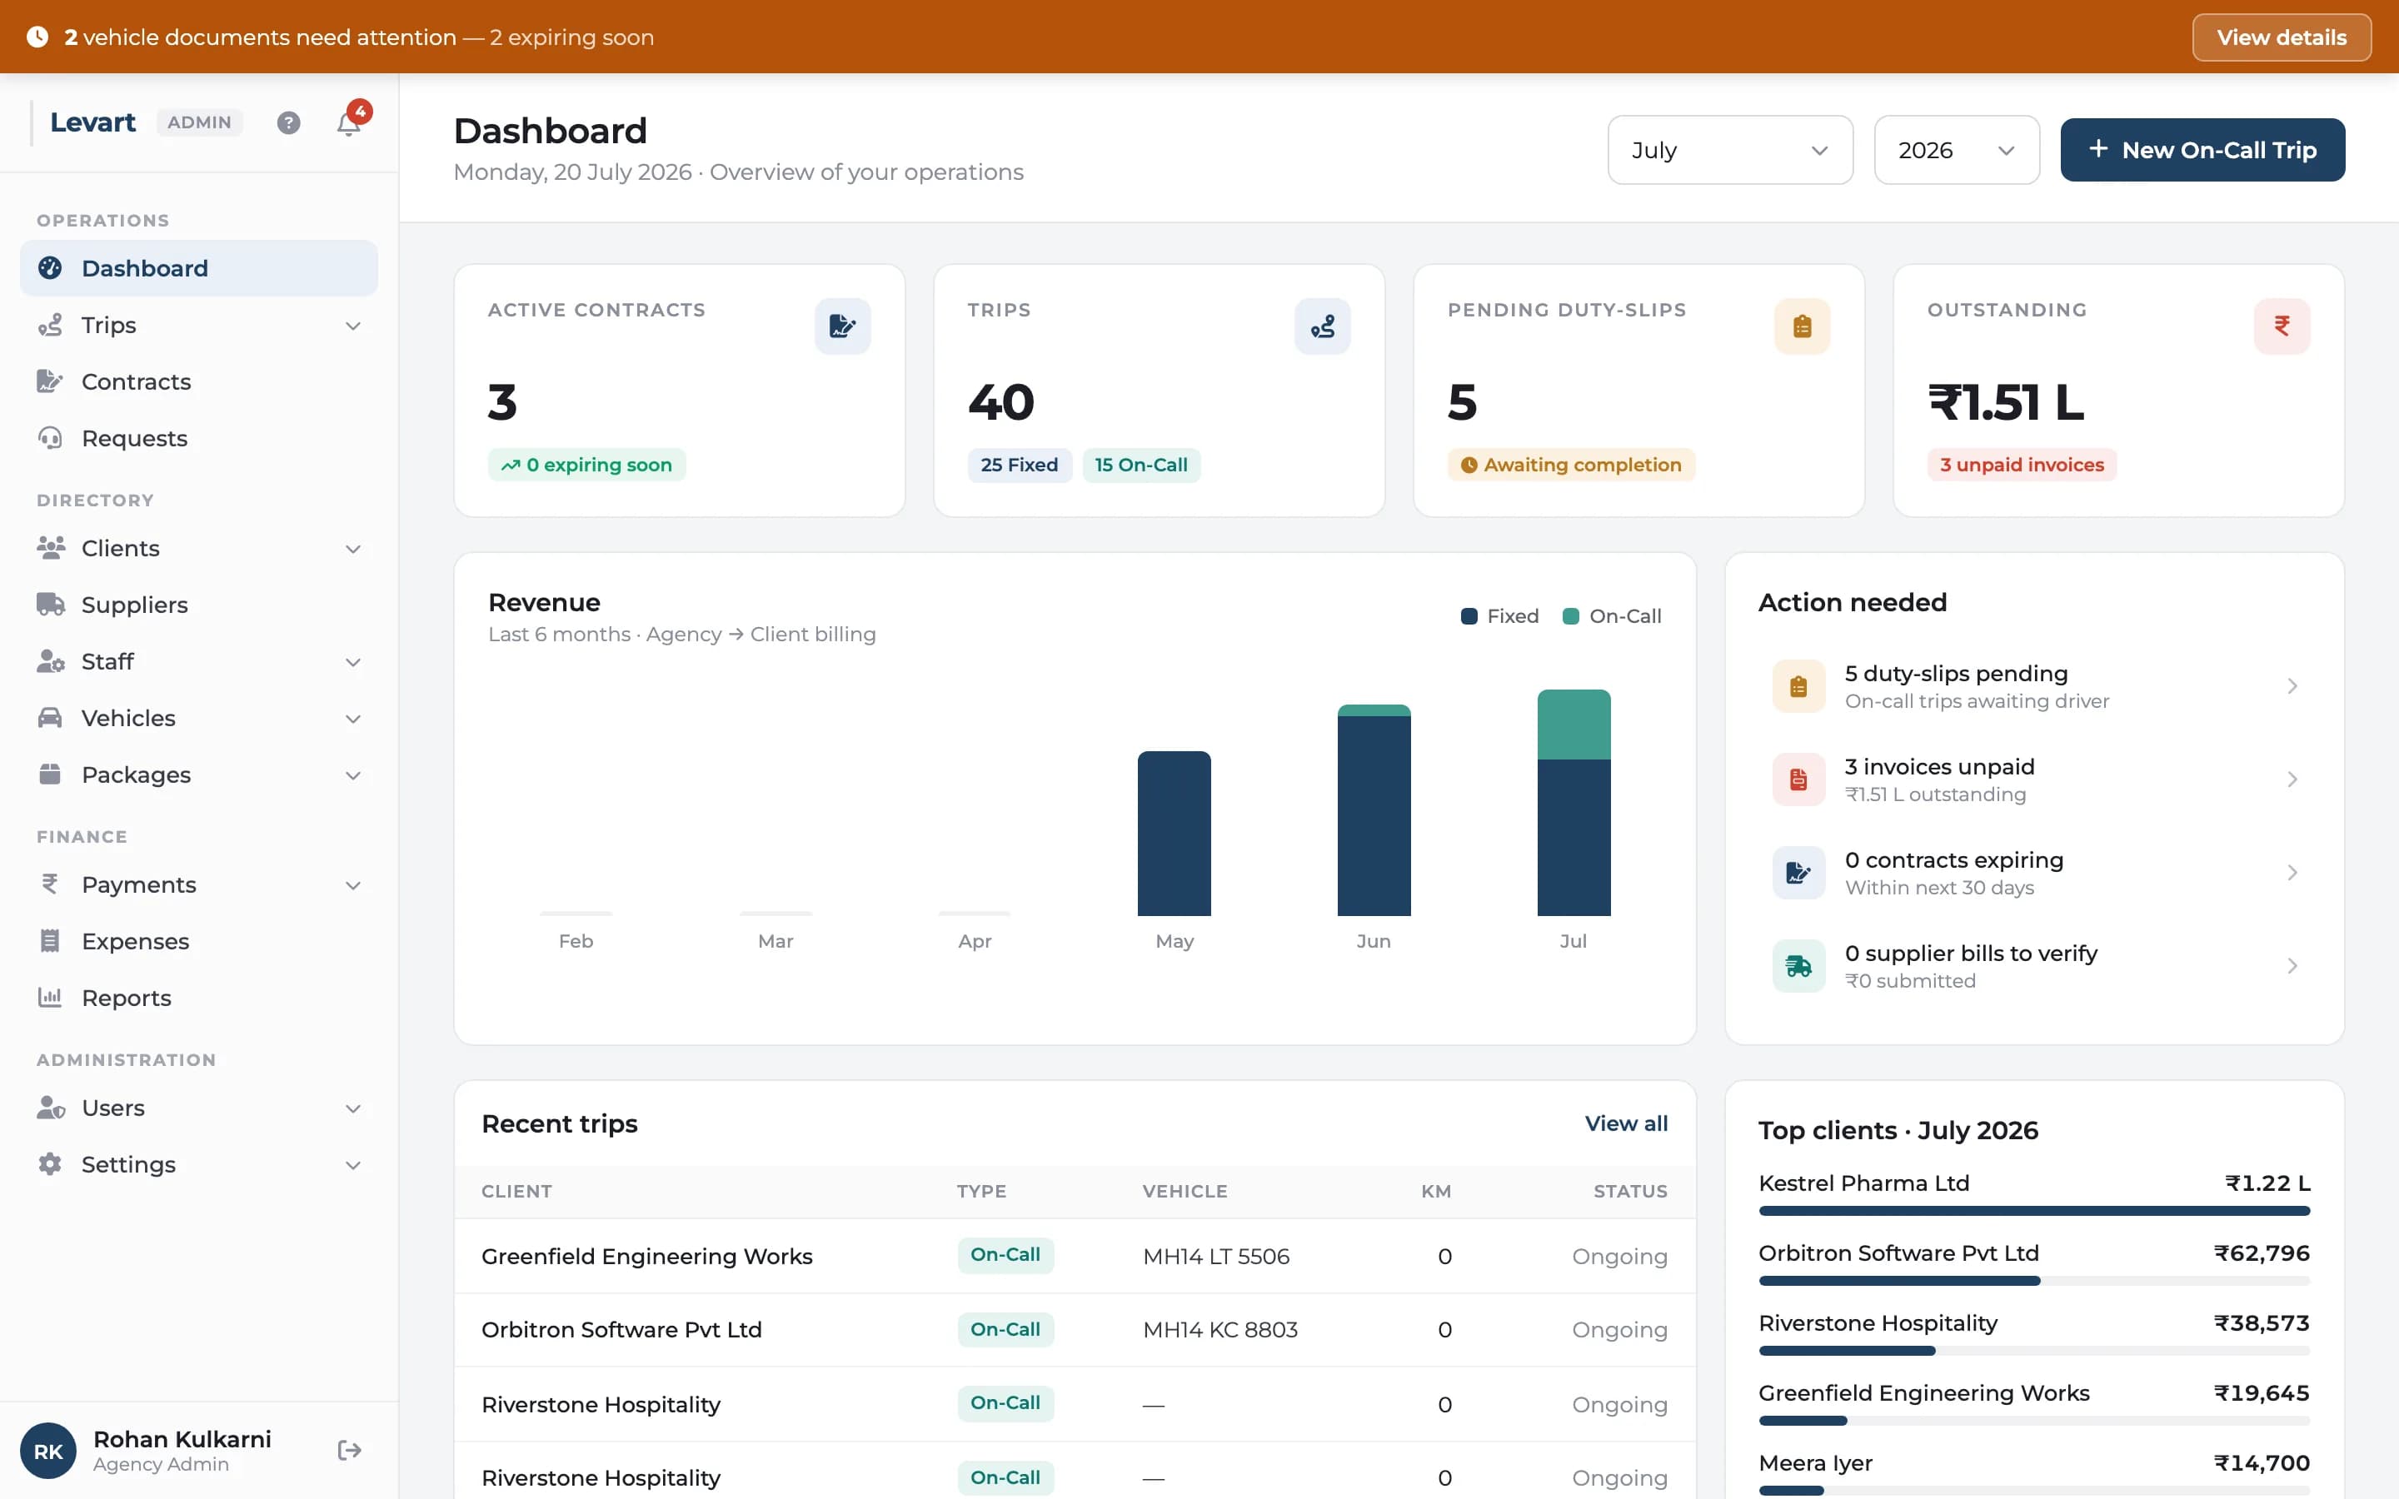Expand the Staff sidebar chevron
The height and width of the screenshot is (1499, 2399).
coord(353,662)
